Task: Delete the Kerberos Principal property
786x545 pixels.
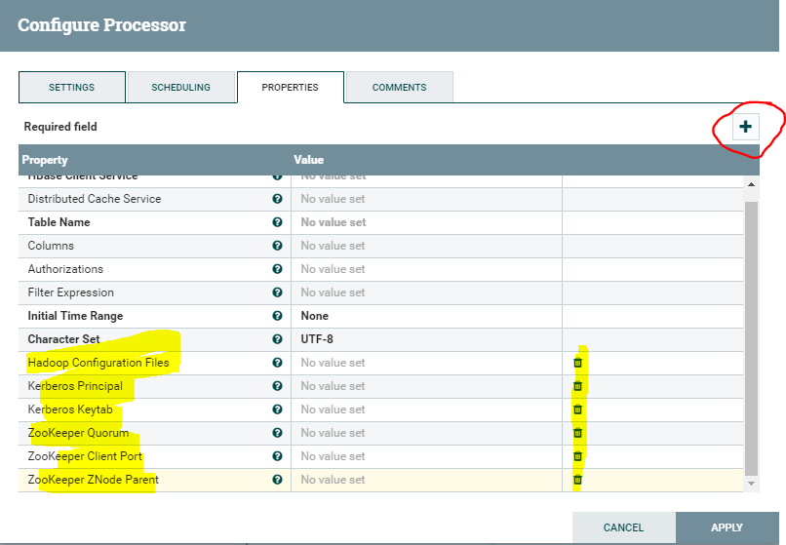Action: (x=578, y=386)
